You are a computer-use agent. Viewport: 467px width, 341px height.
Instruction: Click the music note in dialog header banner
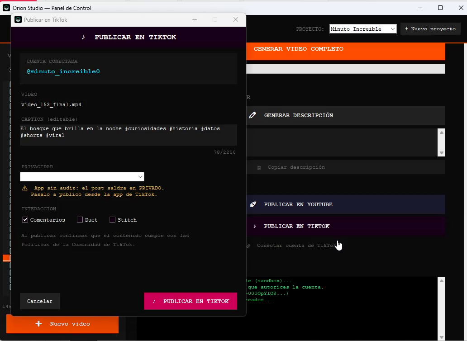point(83,37)
